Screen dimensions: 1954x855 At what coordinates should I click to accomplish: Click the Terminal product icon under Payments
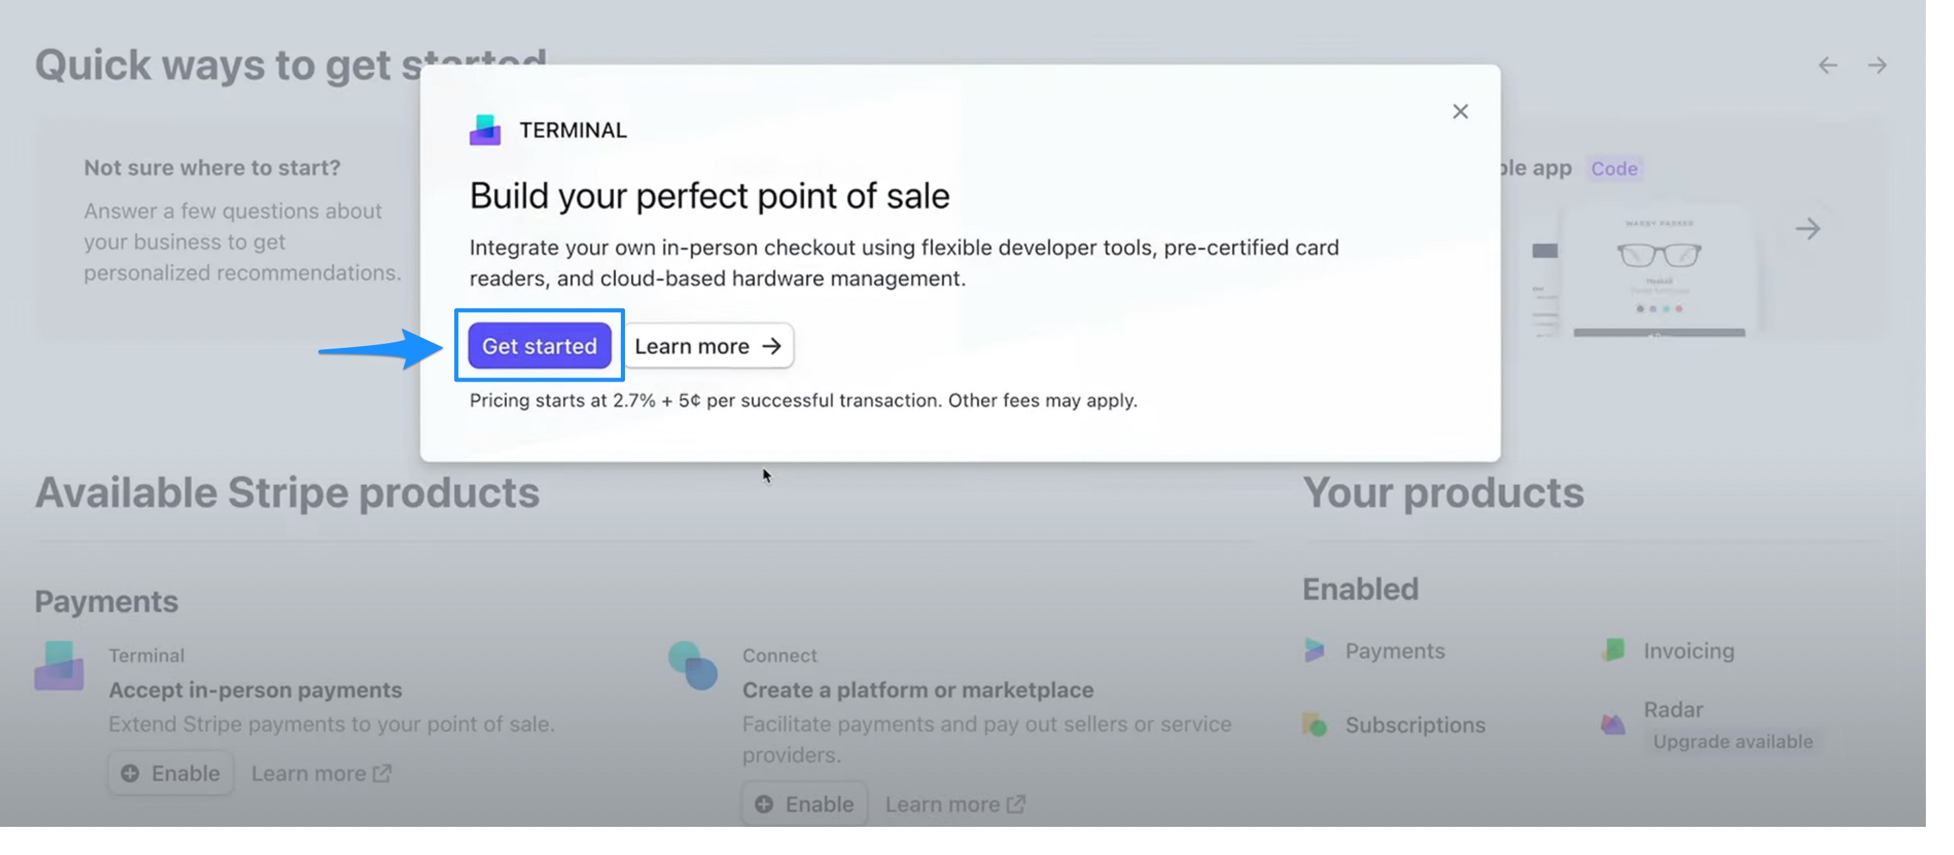point(59,666)
